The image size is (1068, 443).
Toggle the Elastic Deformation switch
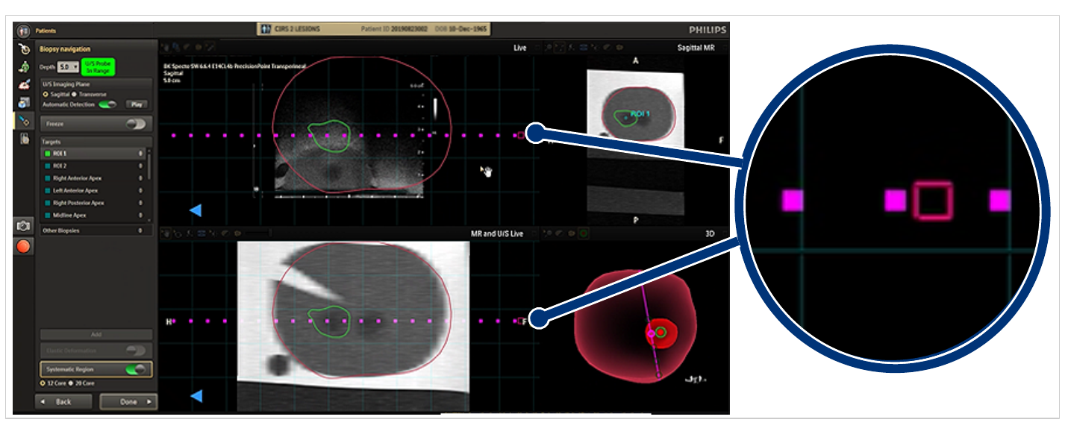pyautogui.click(x=136, y=351)
